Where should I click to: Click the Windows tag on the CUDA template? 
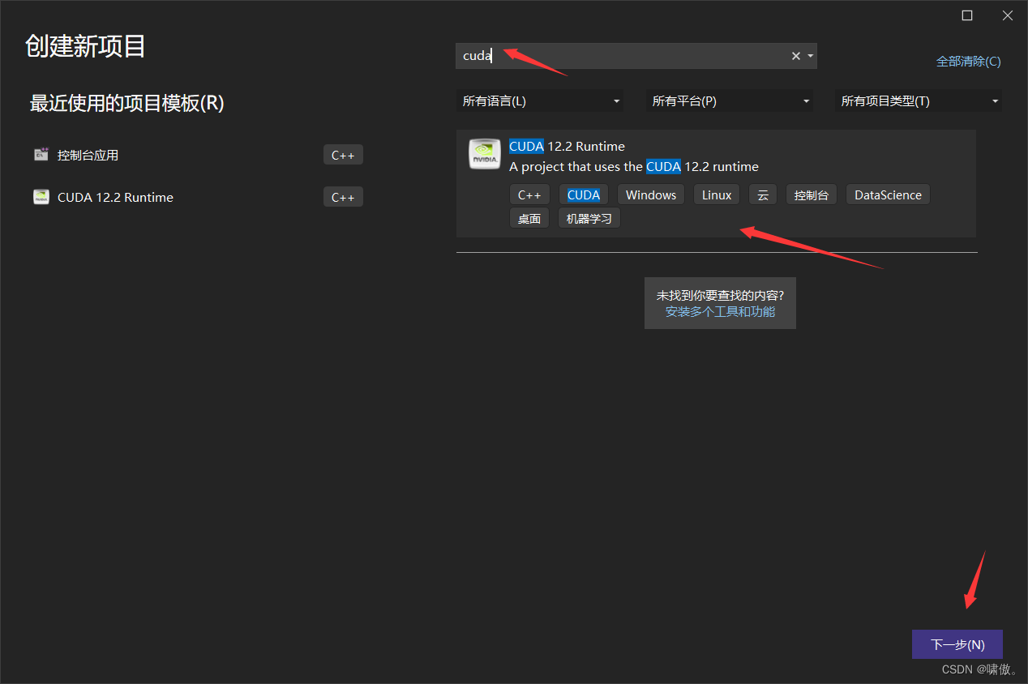coord(650,195)
